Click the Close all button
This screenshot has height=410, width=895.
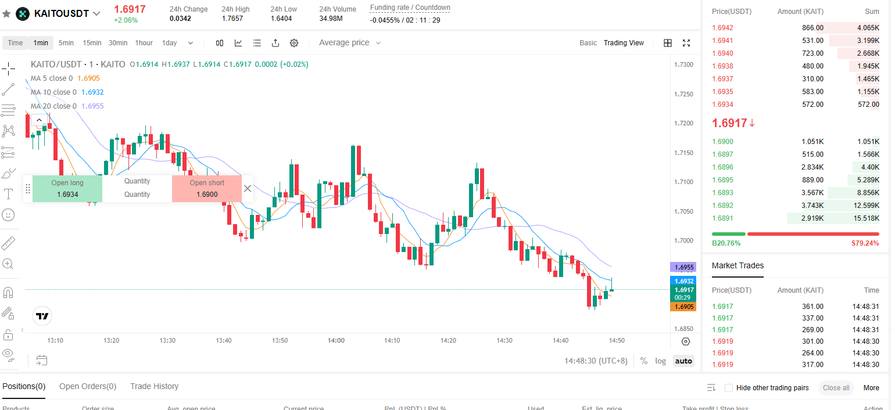coord(836,388)
